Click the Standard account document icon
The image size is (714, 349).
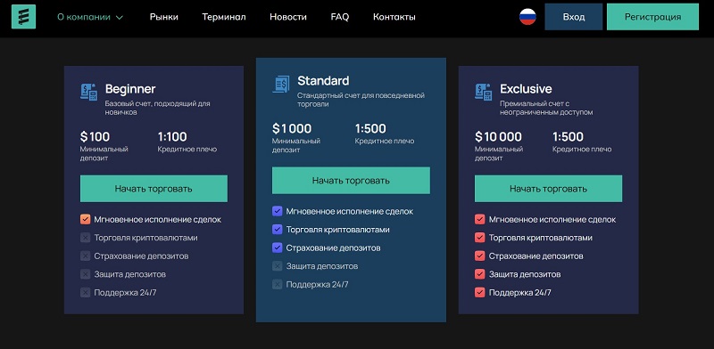(x=281, y=84)
